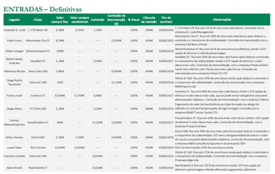This screenshot has width=275, height=174.
Task: Click note 'RCD Coruña mantêm 10% de uma futura venda'
Action: click(x=204, y=148)
